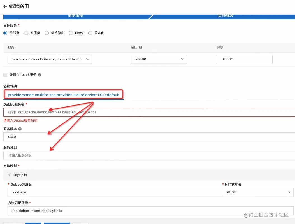Image resolution: width=295 pixels, height=224 pixels.
Task: Select the 单服务 radio option
Action: (x=5, y=33)
